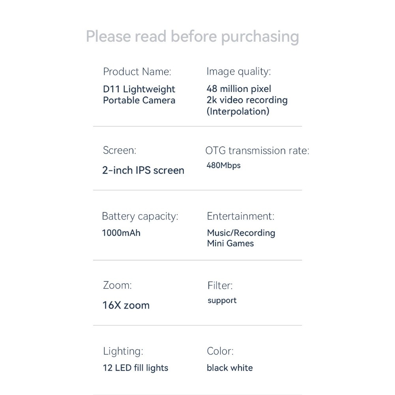Select the "2-inch IPS screen" value

[143, 170]
